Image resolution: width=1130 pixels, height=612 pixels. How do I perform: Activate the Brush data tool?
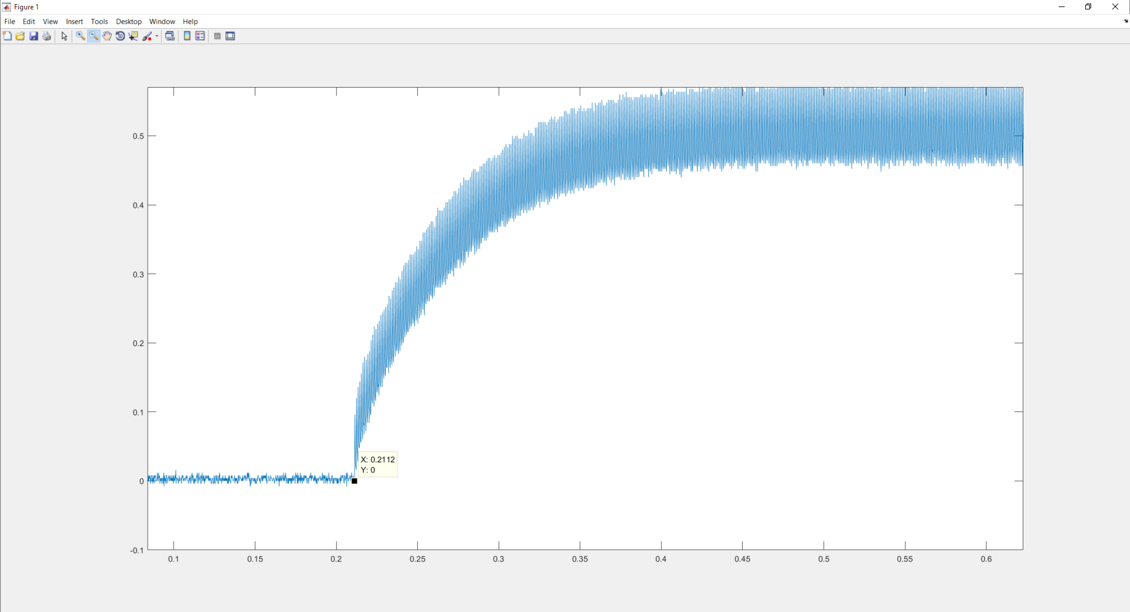pyautogui.click(x=147, y=36)
